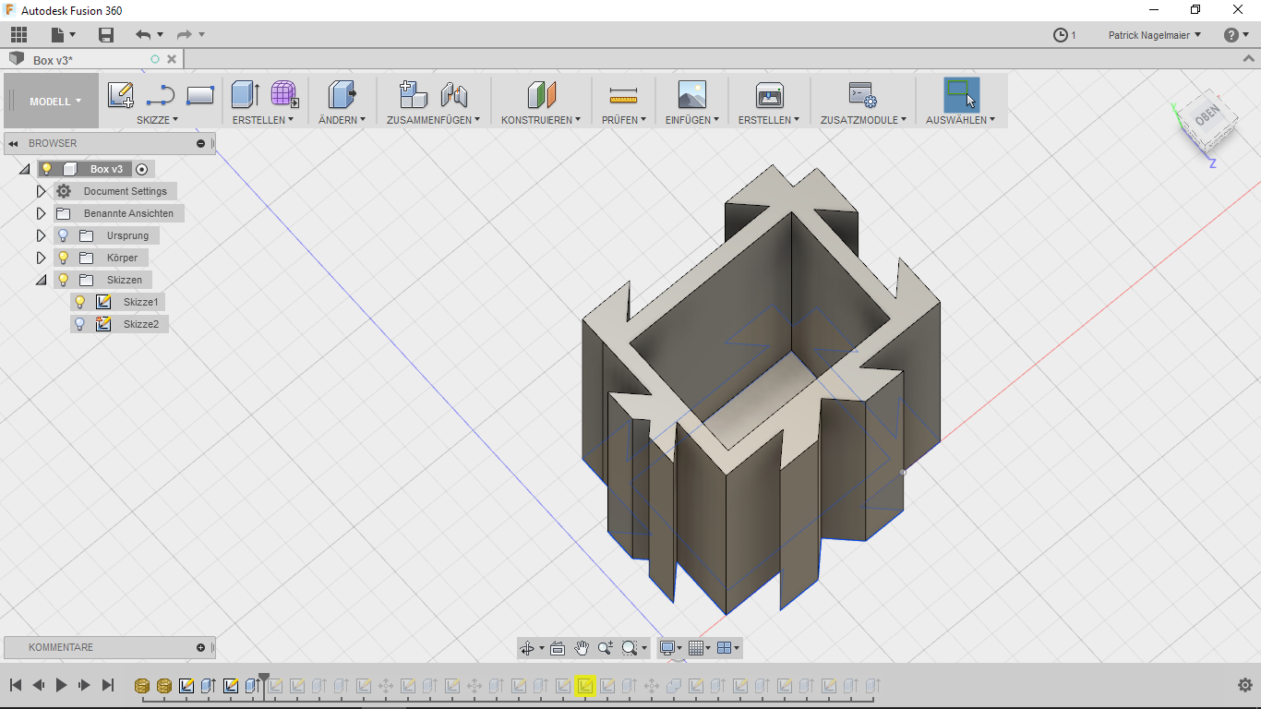Screen dimensions: 1261x709
Task: Open the MODELL workspace menu
Action: [51, 102]
